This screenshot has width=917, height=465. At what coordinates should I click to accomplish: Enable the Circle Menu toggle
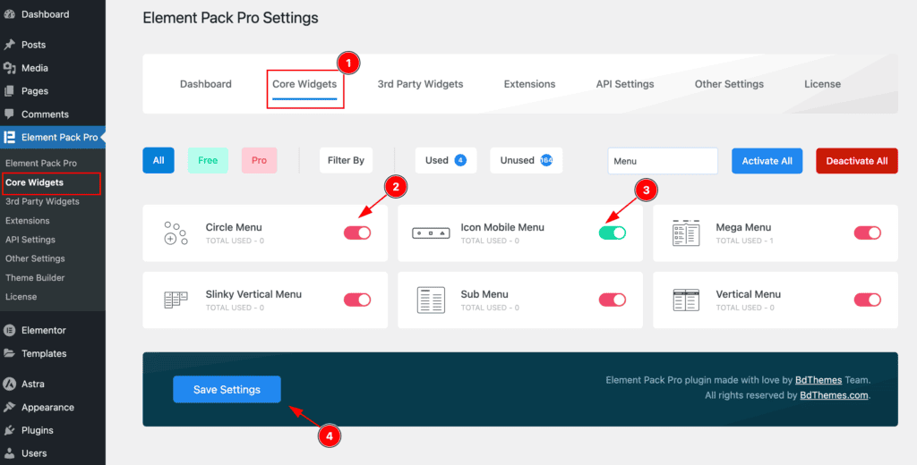click(357, 233)
